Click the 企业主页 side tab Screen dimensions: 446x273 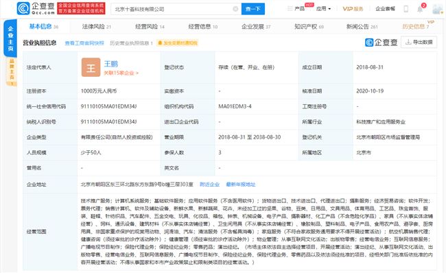pos(10,38)
